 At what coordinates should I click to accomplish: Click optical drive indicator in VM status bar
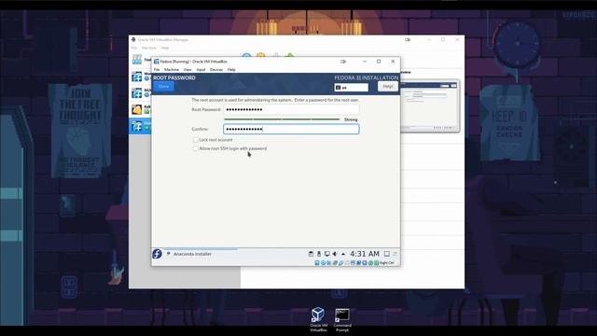(x=323, y=263)
